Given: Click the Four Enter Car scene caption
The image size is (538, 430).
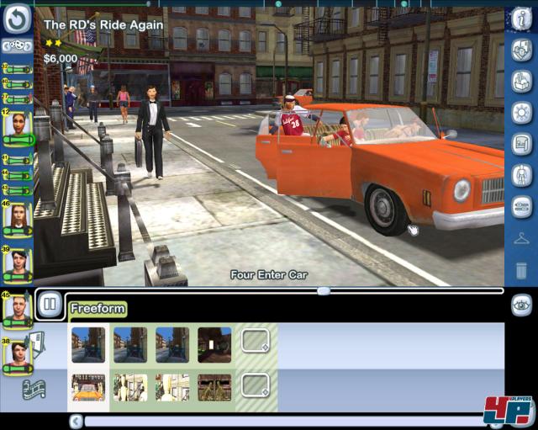Looking at the screenshot, I should [269, 275].
